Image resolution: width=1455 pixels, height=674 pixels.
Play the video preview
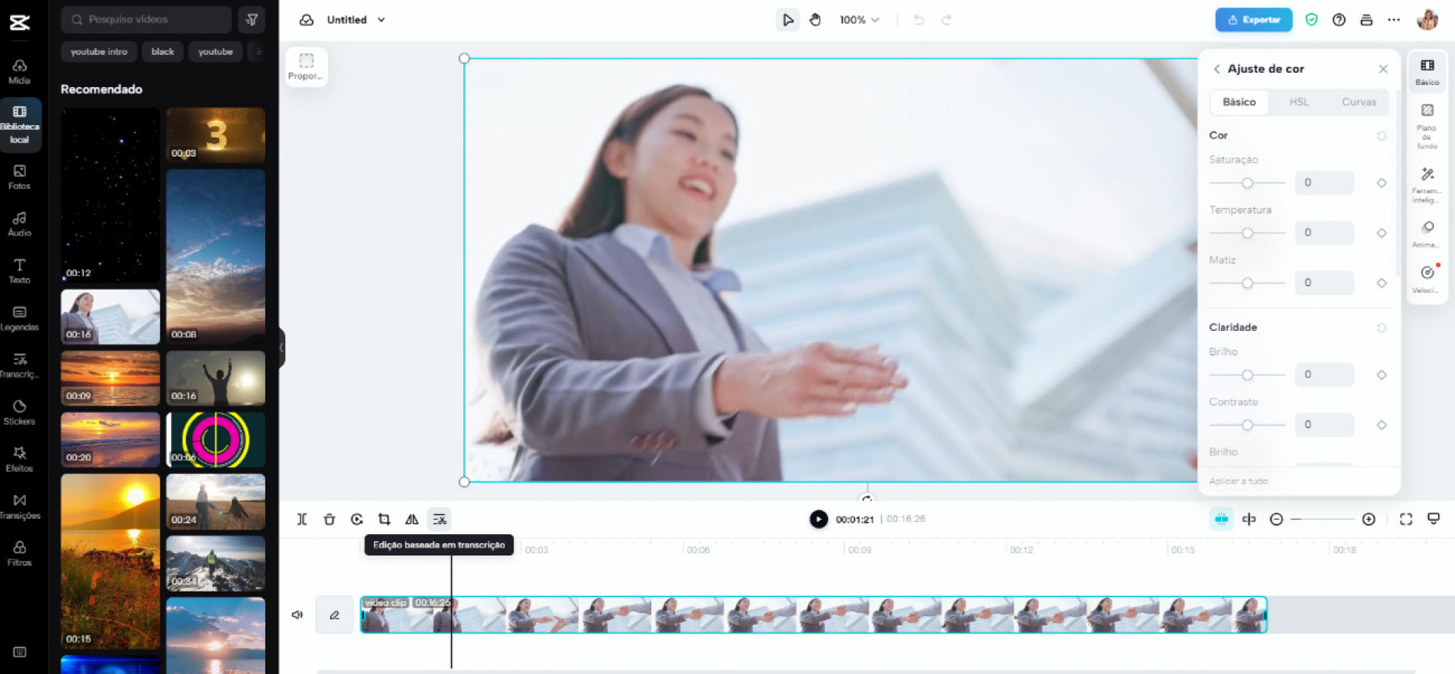[x=818, y=520]
